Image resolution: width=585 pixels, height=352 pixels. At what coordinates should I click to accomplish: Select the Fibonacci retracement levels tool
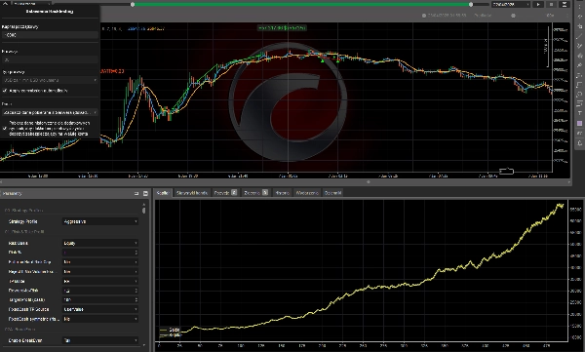[x=579, y=103]
